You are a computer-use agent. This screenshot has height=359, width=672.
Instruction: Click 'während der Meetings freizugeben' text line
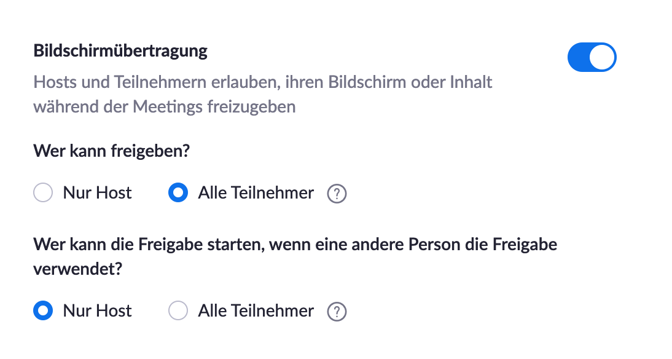tap(165, 106)
